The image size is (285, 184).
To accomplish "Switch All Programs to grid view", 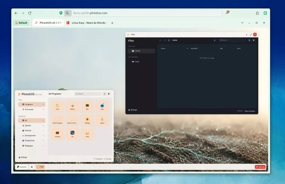I will click(109, 94).
